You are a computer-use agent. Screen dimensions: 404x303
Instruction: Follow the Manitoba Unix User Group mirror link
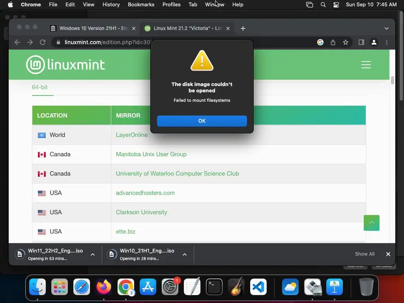click(151, 154)
